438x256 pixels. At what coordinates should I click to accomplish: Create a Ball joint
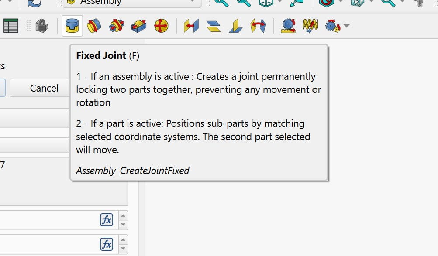coord(161,27)
